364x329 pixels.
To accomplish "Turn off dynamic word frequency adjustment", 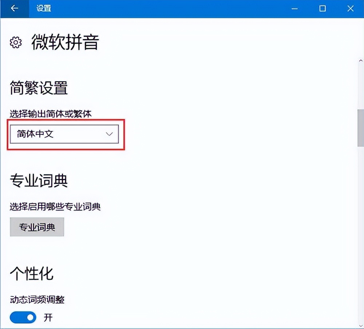I will pos(23,317).
